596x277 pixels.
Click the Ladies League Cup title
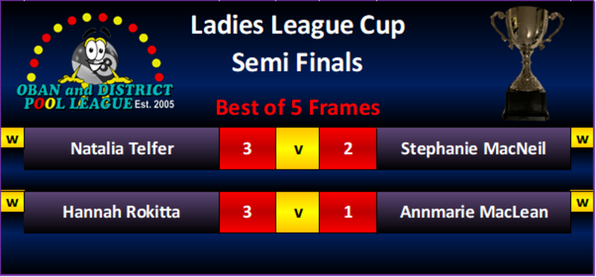297,26
